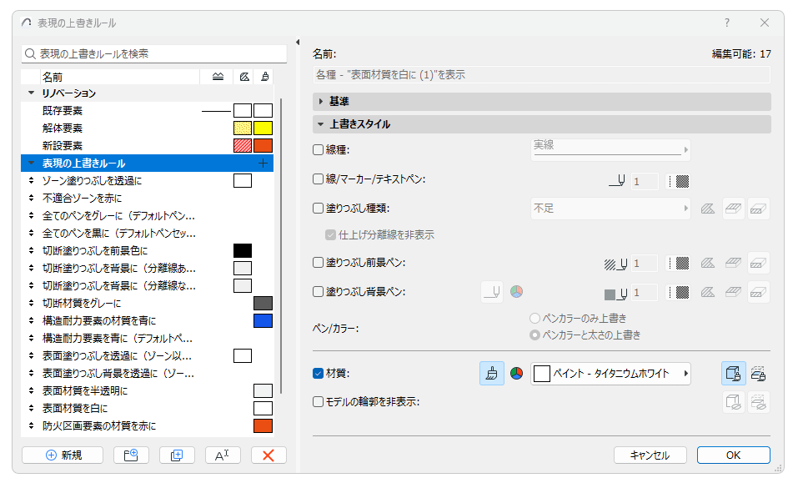The height and width of the screenshot is (483, 798).
Task: Click the highlighted cube icon in 材質 row
Action: click(734, 374)
